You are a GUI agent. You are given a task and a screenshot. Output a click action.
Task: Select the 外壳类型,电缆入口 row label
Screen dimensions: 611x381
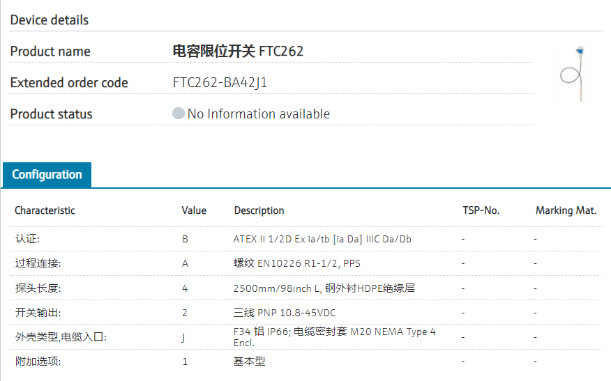point(61,338)
